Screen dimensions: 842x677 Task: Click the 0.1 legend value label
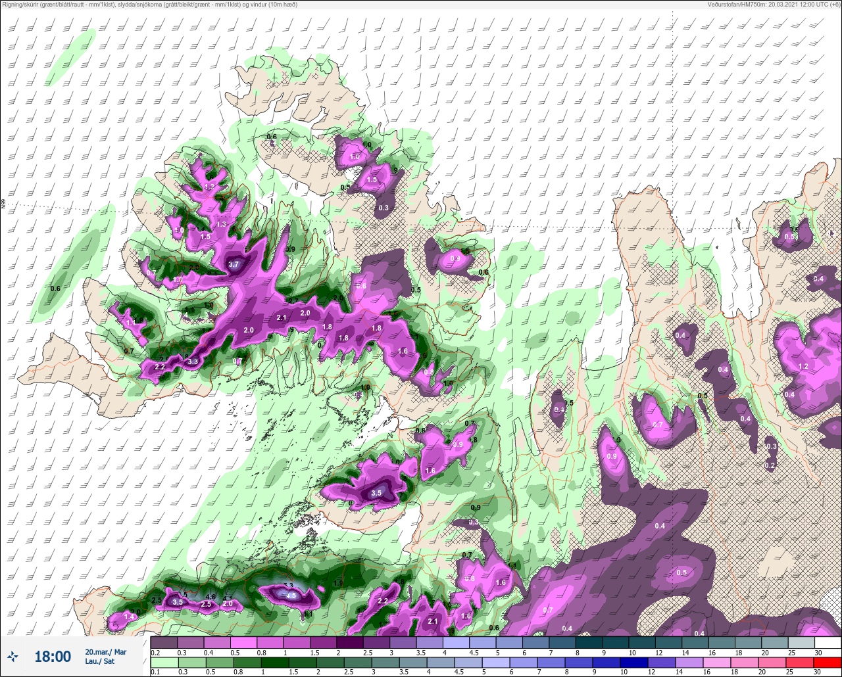click(155, 671)
